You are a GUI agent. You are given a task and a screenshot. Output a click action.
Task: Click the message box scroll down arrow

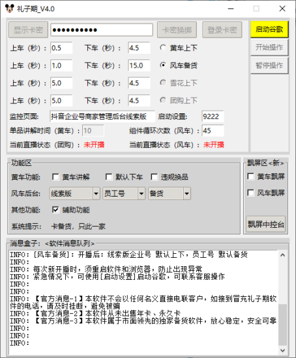pos(282,350)
